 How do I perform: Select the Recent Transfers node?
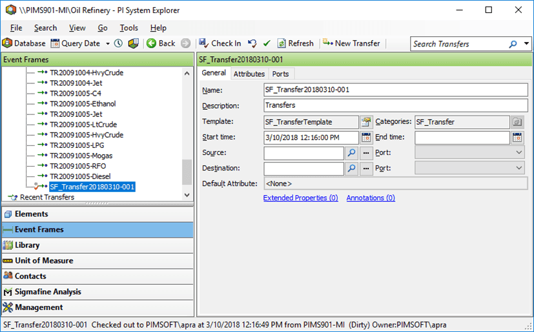pos(47,197)
